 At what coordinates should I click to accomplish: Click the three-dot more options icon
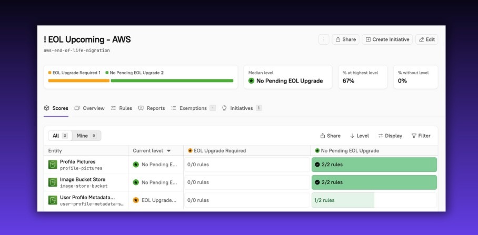coord(324,39)
